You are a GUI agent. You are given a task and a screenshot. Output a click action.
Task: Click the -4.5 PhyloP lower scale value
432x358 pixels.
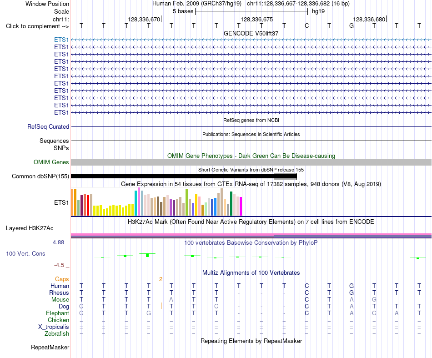(59, 265)
